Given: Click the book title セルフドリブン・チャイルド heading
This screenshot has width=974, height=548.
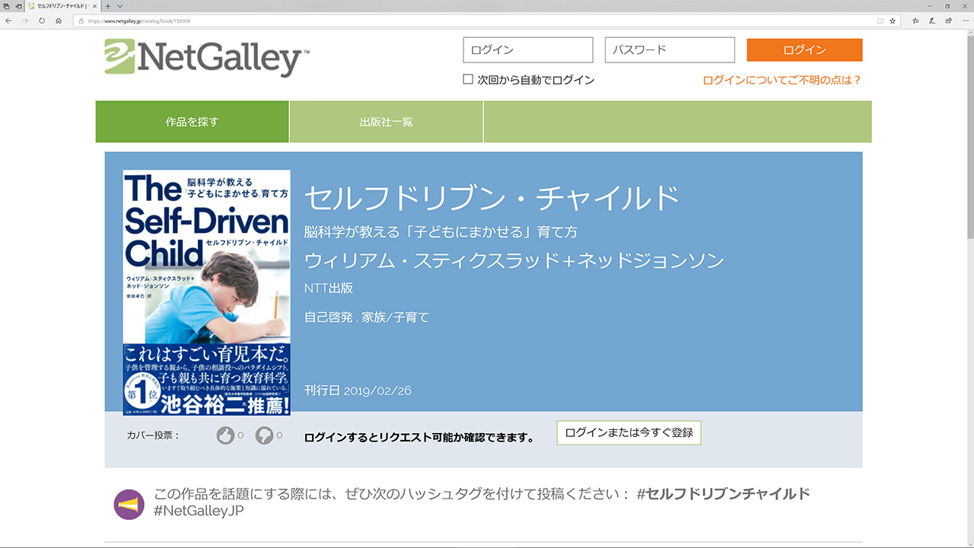Looking at the screenshot, I should point(492,199).
